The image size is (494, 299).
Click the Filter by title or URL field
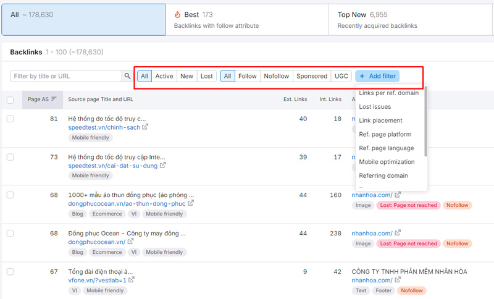(x=66, y=76)
